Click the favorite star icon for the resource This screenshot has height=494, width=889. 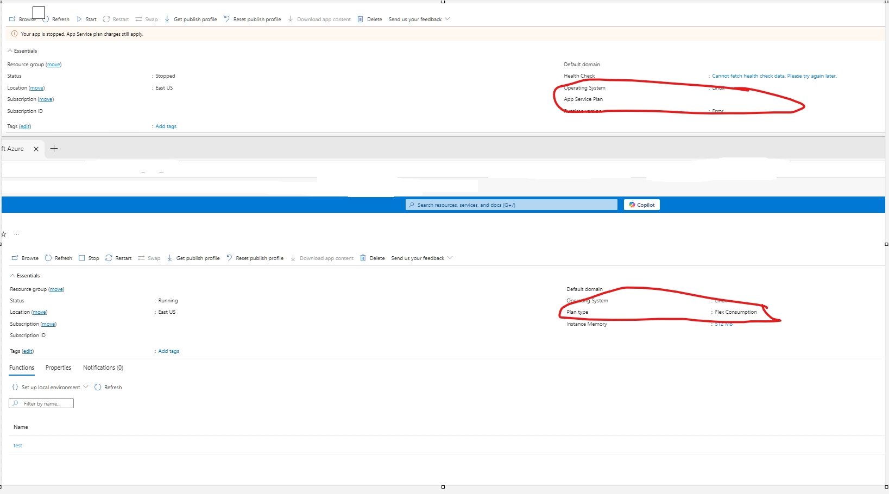4,235
